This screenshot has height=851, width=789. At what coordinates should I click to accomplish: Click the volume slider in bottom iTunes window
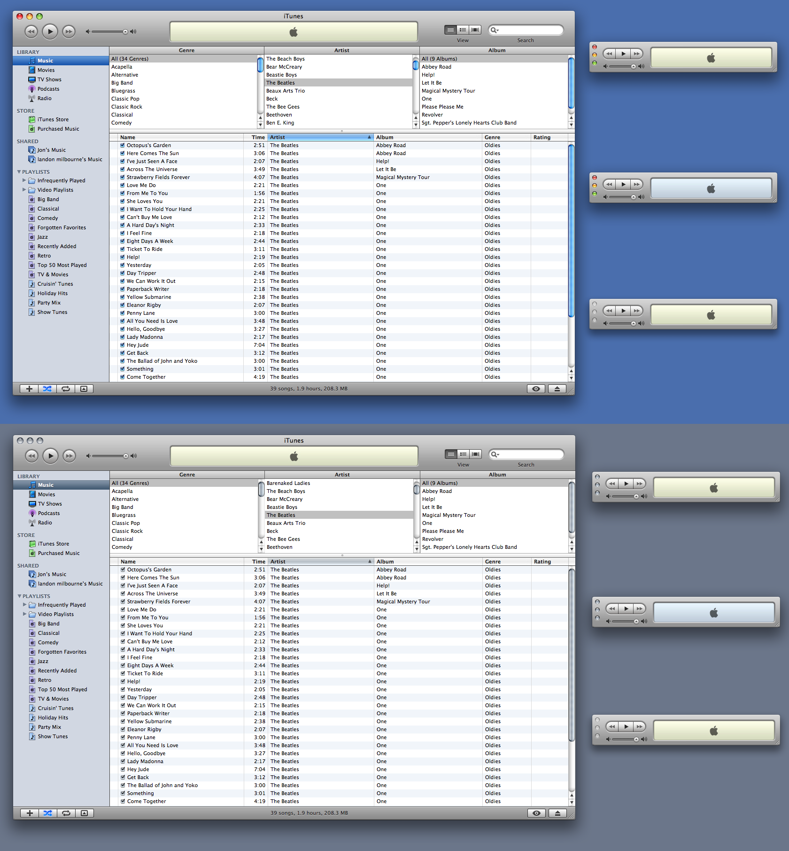[x=110, y=456]
